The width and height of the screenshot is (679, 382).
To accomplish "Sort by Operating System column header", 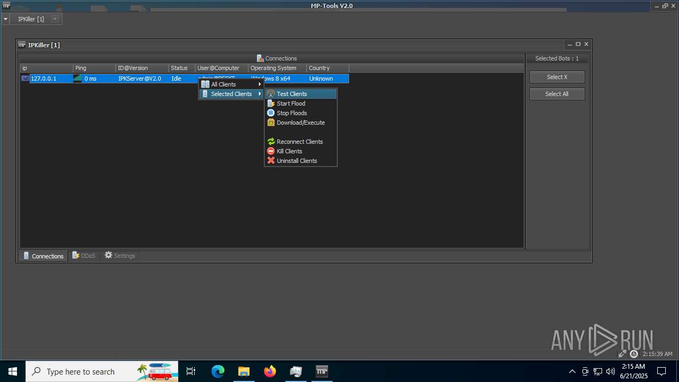I will [x=277, y=68].
